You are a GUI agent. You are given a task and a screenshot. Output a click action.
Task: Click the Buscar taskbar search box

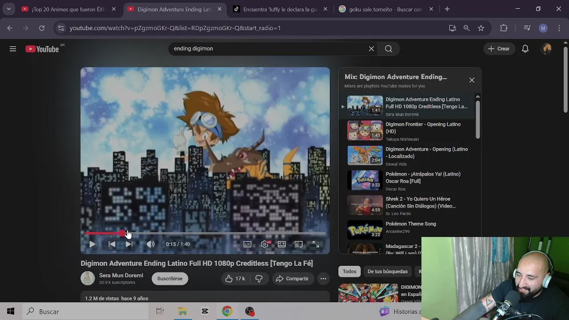coord(84,312)
